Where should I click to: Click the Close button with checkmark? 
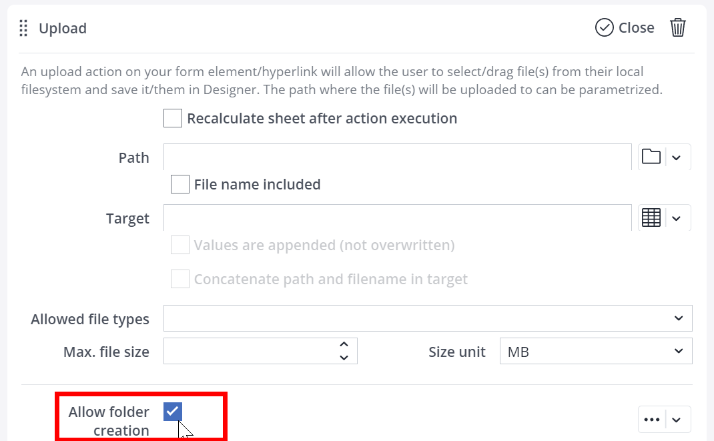click(625, 27)
